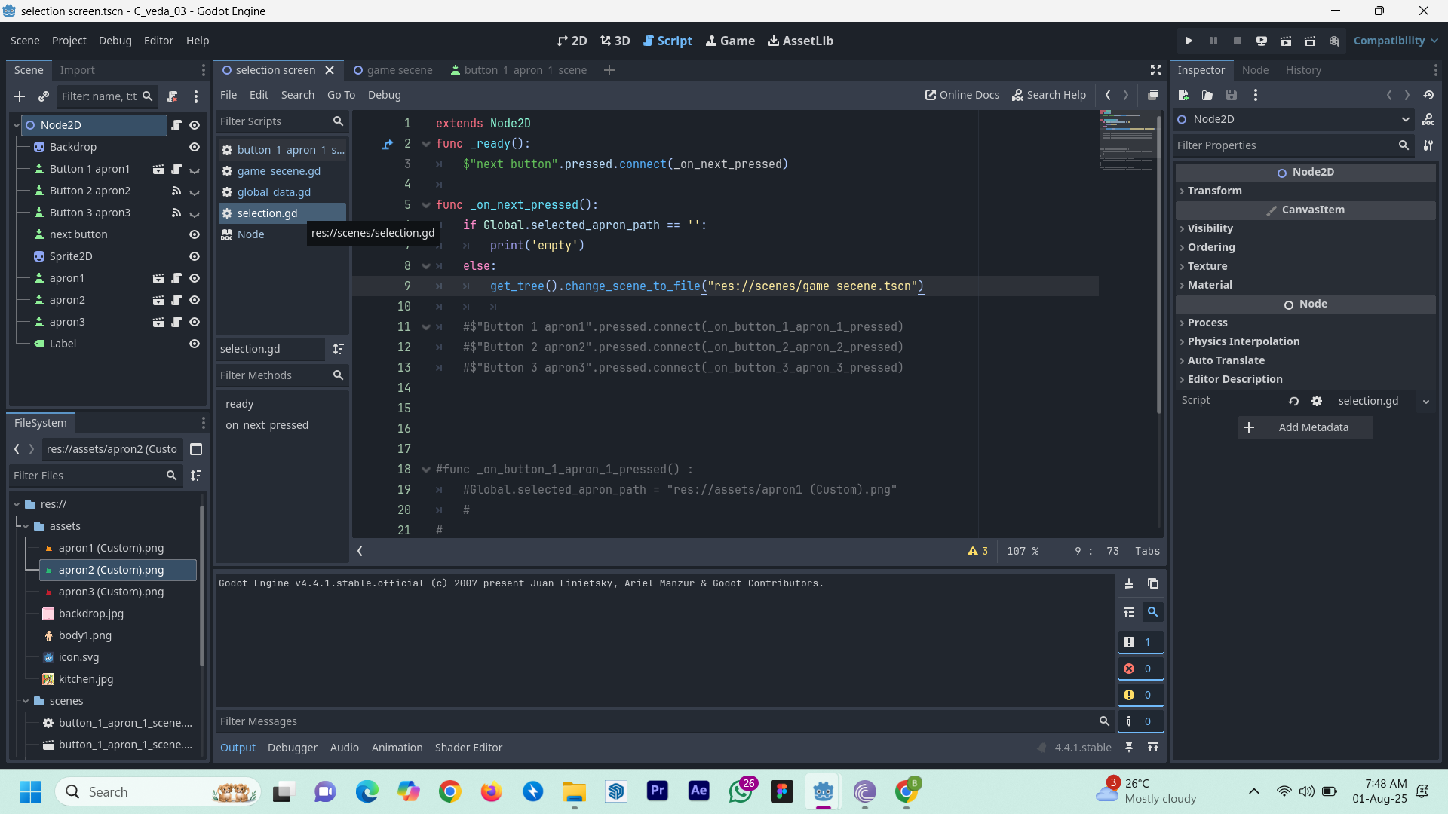Click Add Metadata button
This screenshot has width=1448, height=814.
tap(1305, 427)
